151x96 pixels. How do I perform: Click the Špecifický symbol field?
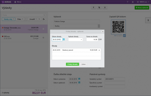[115, 83]
